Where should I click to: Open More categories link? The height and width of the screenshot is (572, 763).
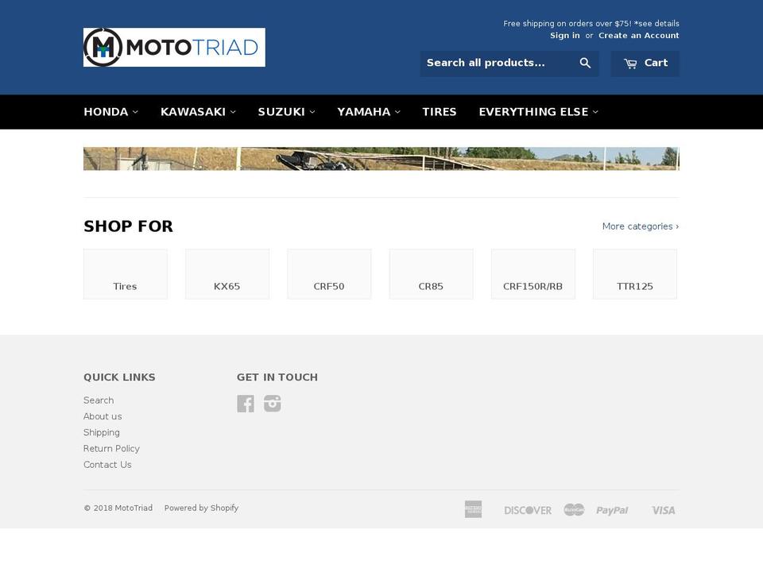(641, 226)
